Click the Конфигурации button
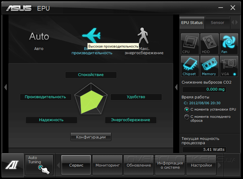This screenshot has width=243, height=179. (91, 137)
